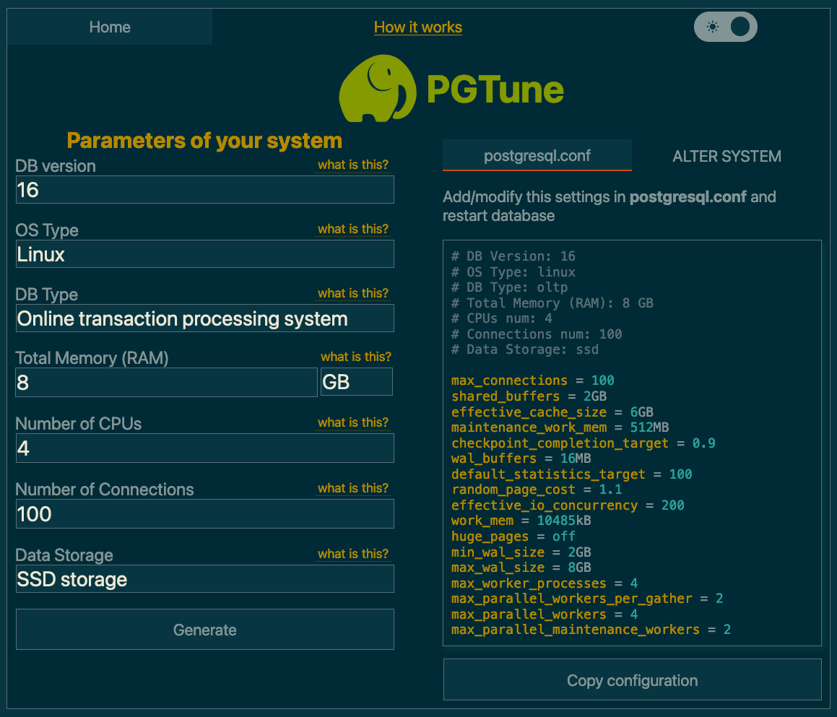This screenshot has height=717, width=837.
Task: Click the PGTune elephant logo
Action: pos(376,88)
